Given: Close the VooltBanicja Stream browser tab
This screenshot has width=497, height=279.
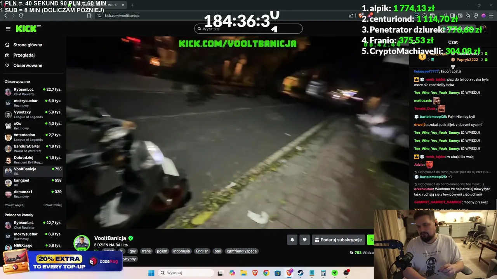Looking at the screenshot, I should tap(123, 5).
